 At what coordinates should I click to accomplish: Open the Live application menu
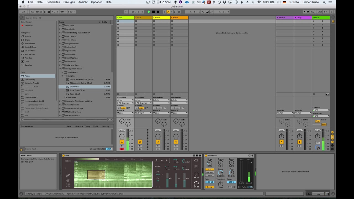pos(30,2)
